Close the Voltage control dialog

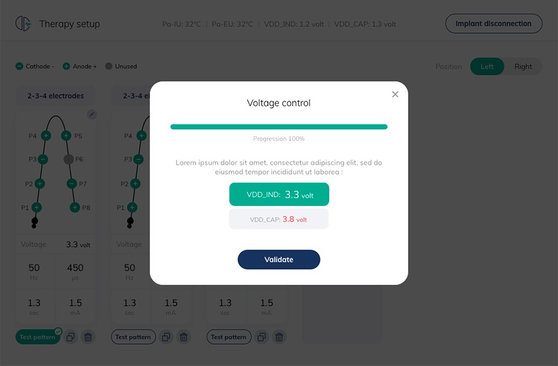tap(395, 94)
